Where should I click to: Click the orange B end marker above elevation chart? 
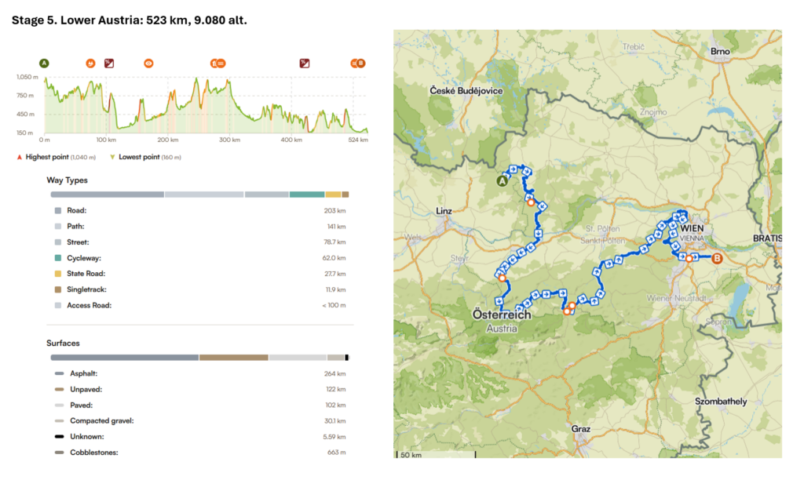(x=361, y=63)
